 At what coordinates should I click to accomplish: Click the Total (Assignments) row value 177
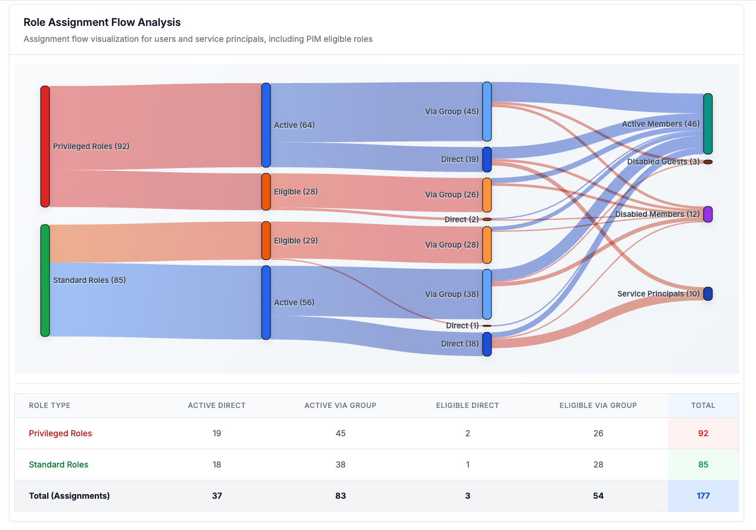703,496
